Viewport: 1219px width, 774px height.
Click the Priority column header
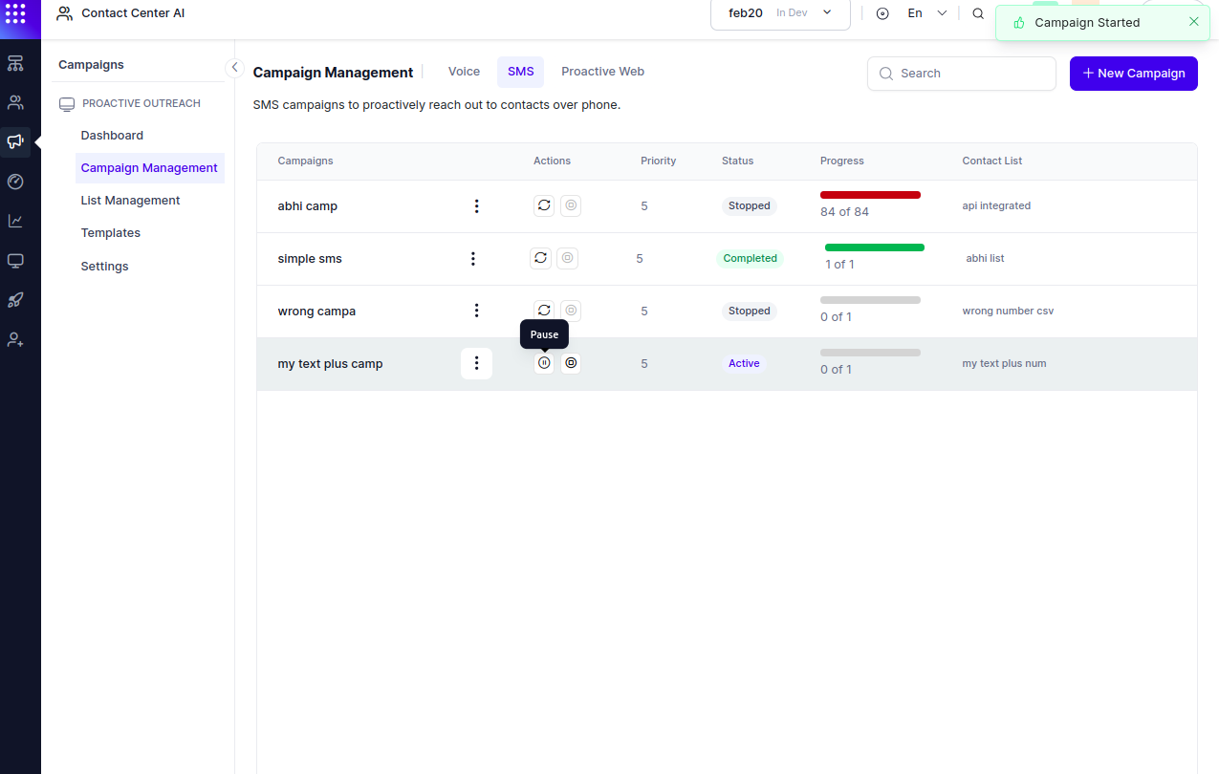point(658,161)
